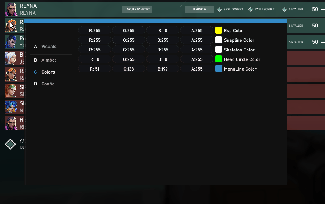325x204 pixels.
Task: Toggle YAZILI SOHBET for Reyna's row
Action: tap(261, 9)
